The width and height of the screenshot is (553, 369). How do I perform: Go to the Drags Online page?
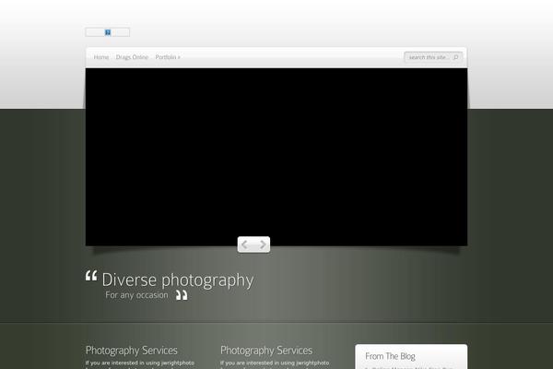pos(132,57)
